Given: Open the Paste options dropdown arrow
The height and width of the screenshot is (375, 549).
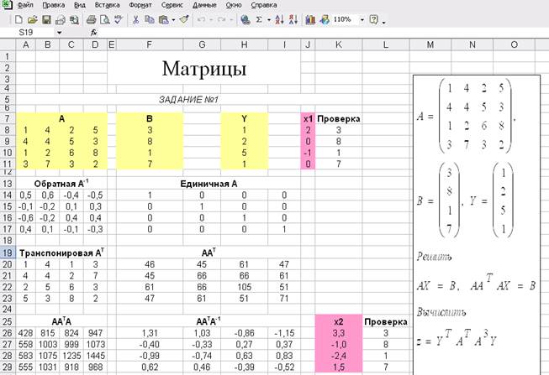Looking at the screenshot, I should [173, 20].
